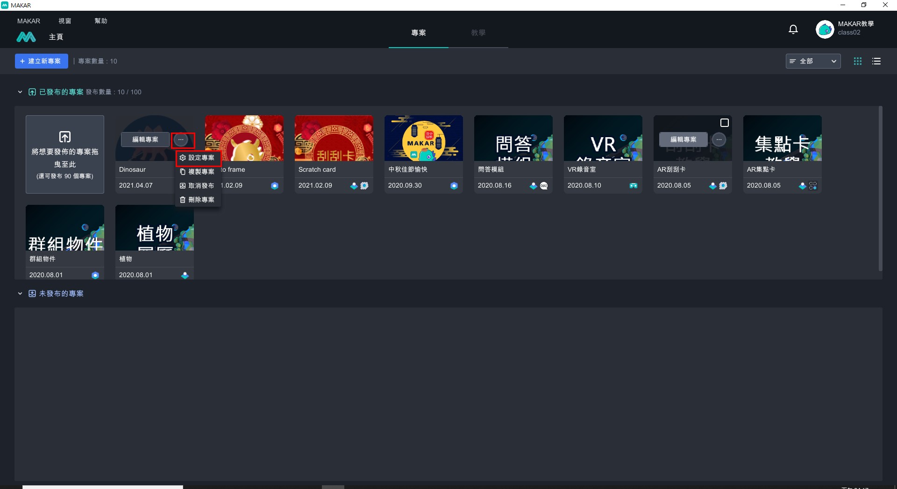The image size is (897, 489).
Task: Click the AR icon on AR刮刮卡 card
Action: point(712,186)
